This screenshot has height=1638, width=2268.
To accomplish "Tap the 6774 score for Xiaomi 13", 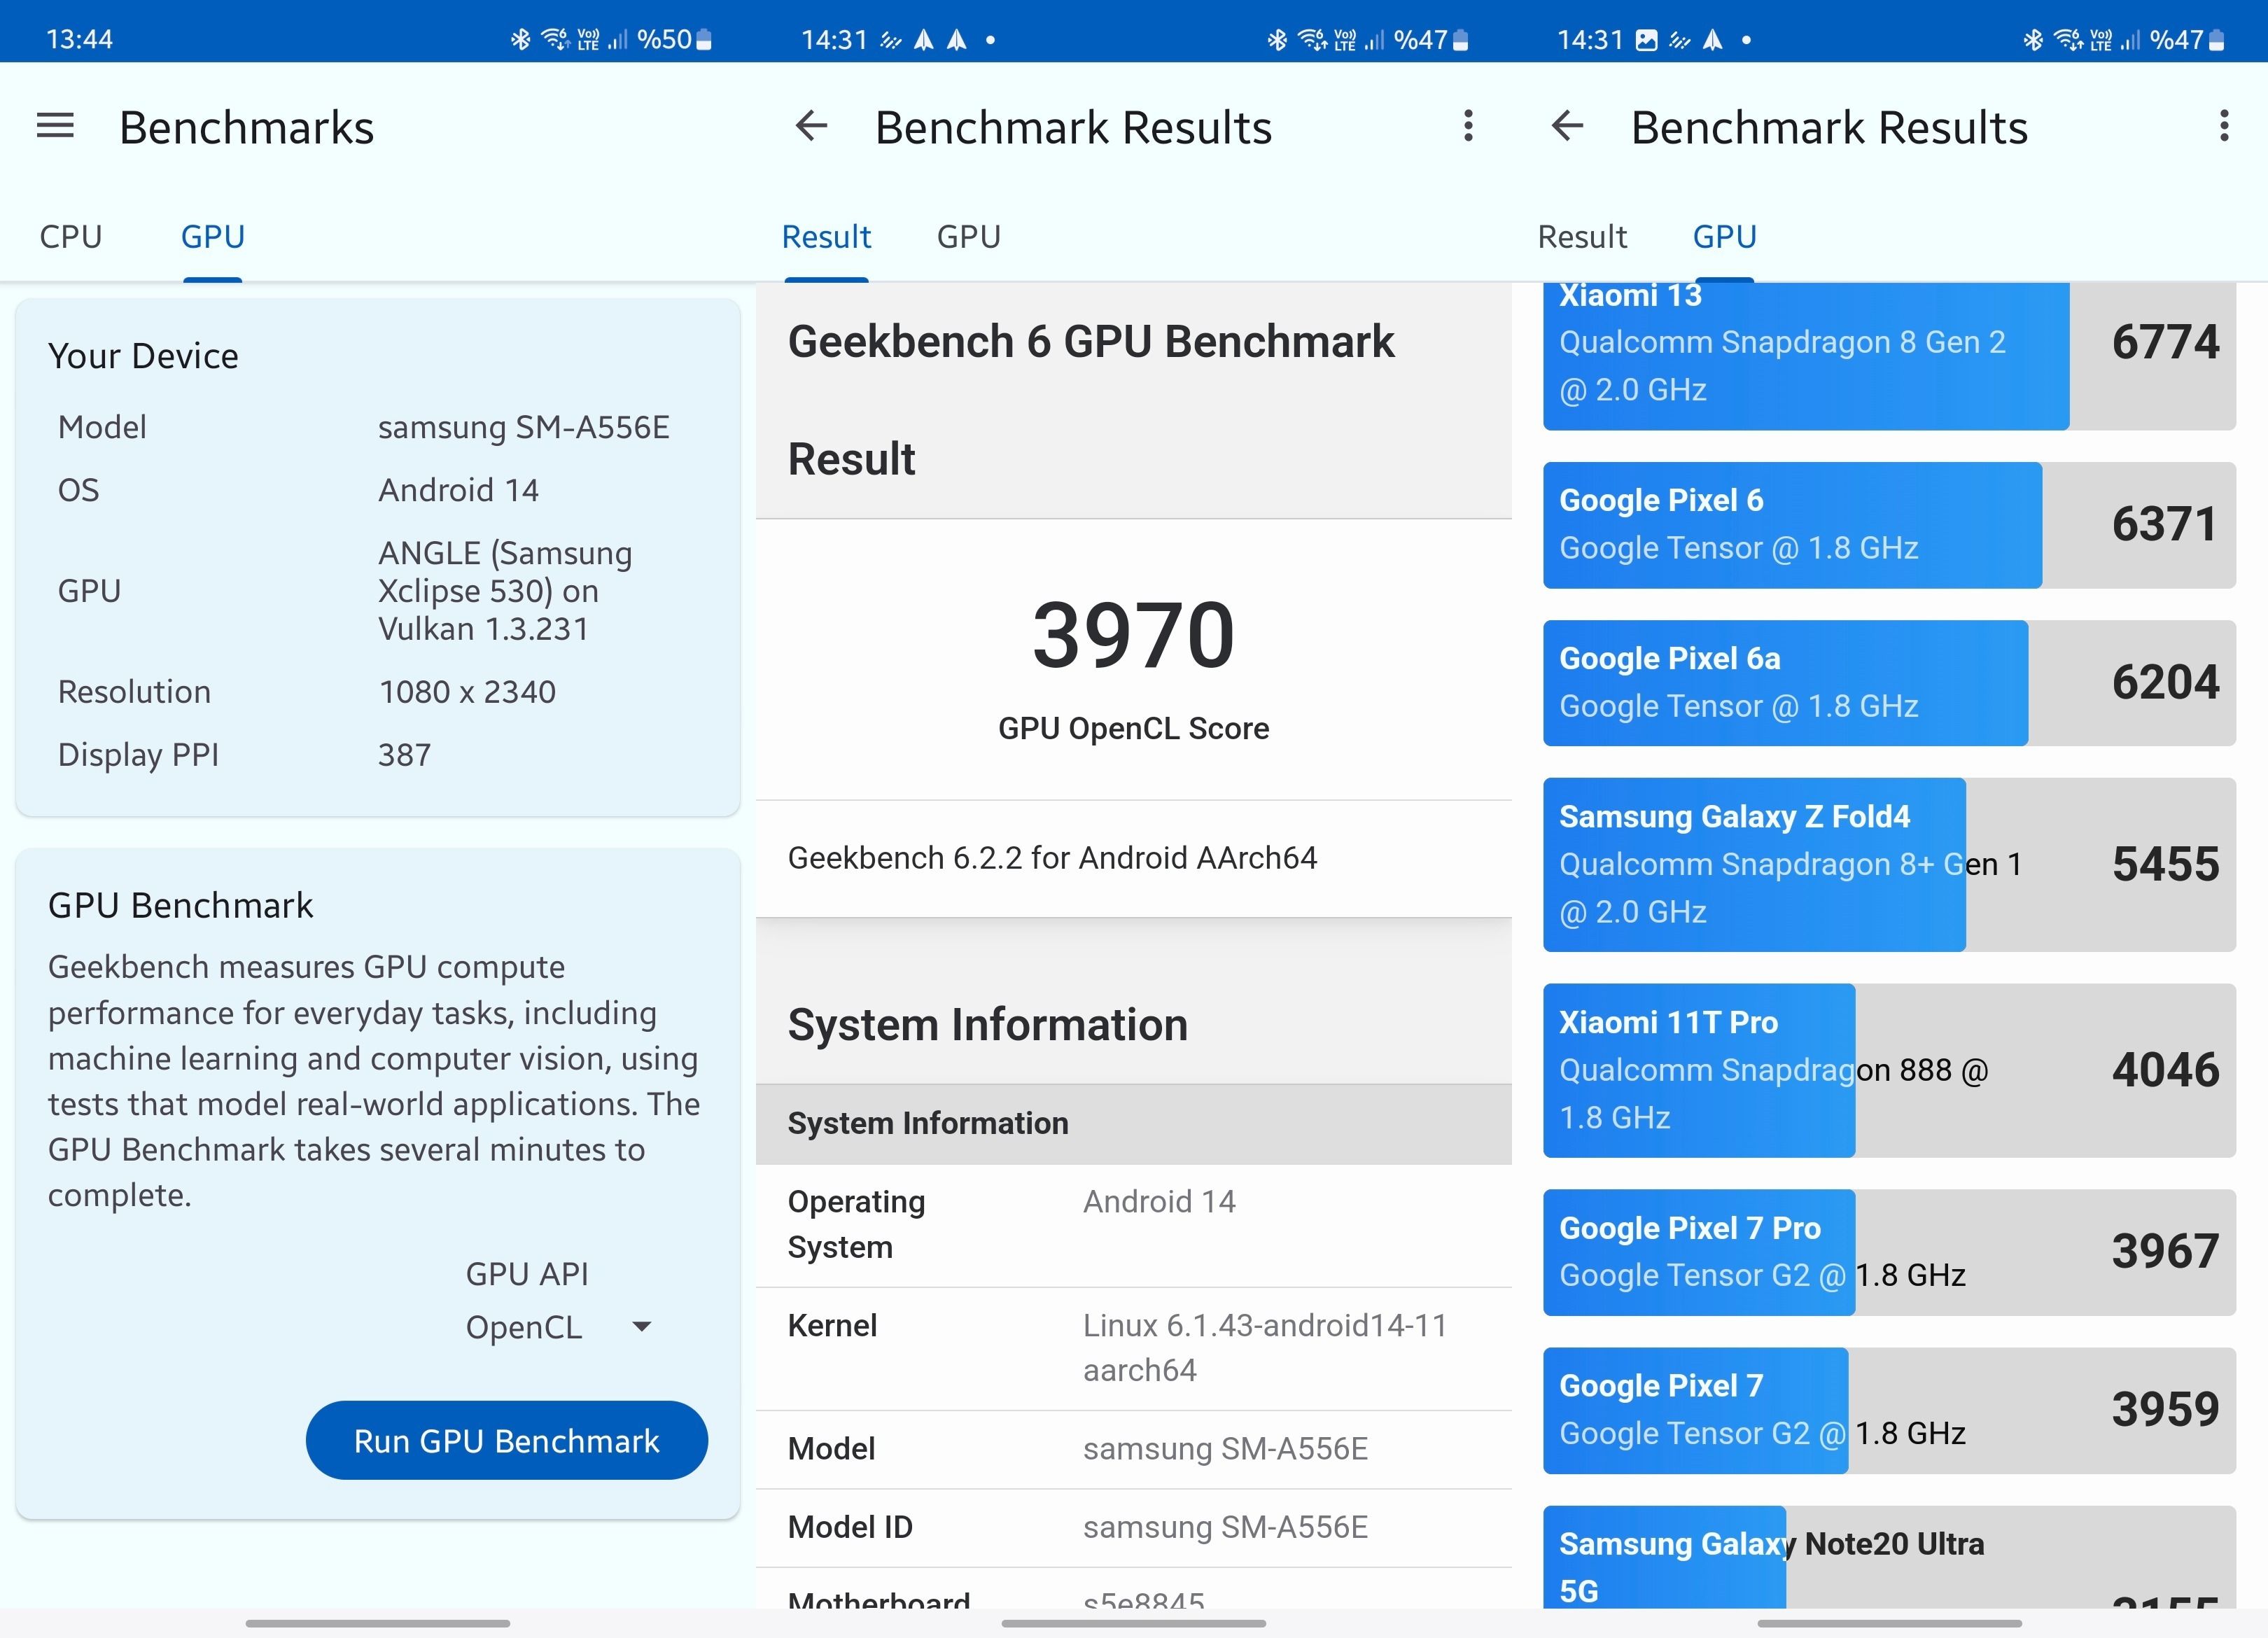I will [x=2165, y=342].
